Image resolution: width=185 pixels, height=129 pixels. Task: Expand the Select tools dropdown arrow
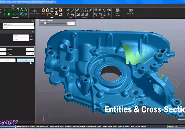(x=64, y=13)
